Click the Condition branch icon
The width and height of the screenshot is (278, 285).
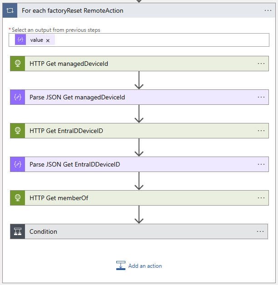[x=17, y=231]
